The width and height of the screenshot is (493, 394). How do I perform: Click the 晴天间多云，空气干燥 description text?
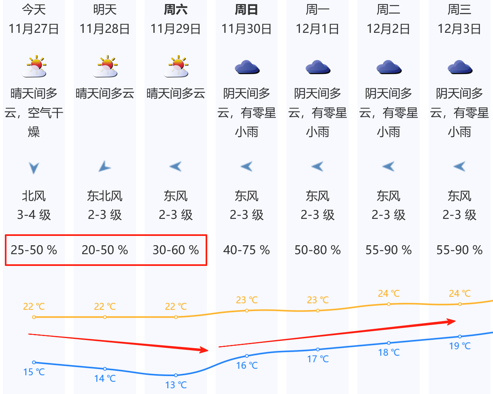click(34, 113)
